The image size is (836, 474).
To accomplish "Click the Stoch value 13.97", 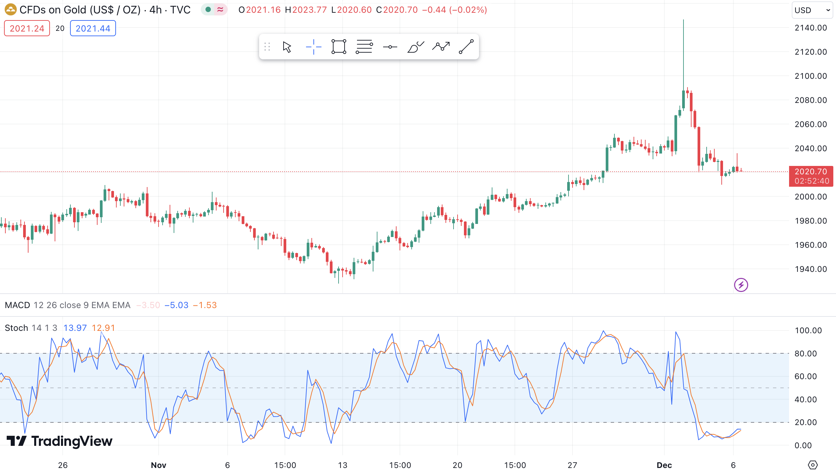I will click(75, 328).
